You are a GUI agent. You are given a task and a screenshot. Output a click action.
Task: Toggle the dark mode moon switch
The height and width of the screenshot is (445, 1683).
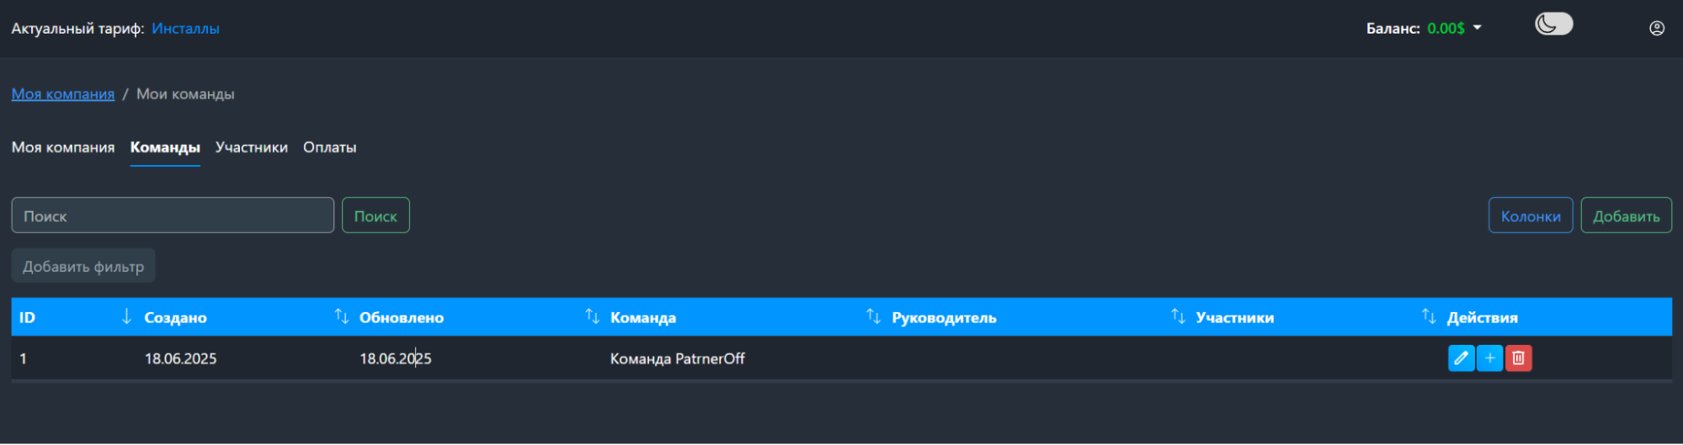point(1553,24)
